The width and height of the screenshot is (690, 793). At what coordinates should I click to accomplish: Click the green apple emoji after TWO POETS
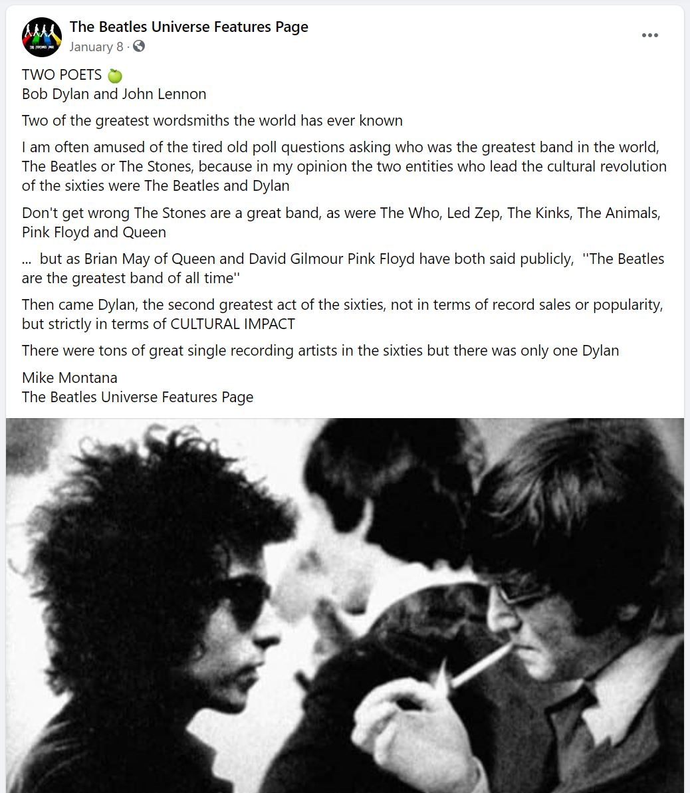click(x=115, y=75)
